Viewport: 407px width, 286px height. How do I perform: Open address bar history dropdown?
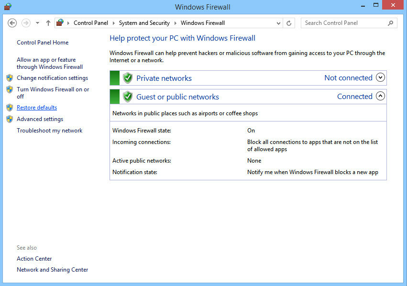278,23
